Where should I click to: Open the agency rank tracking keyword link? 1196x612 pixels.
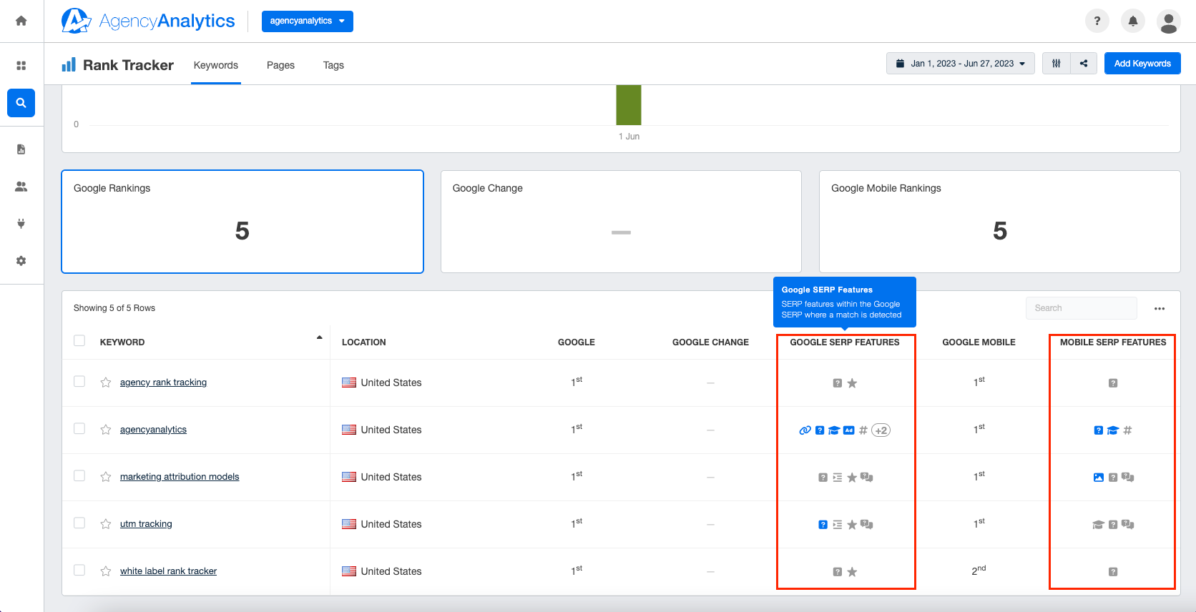[x=163, y=382]
